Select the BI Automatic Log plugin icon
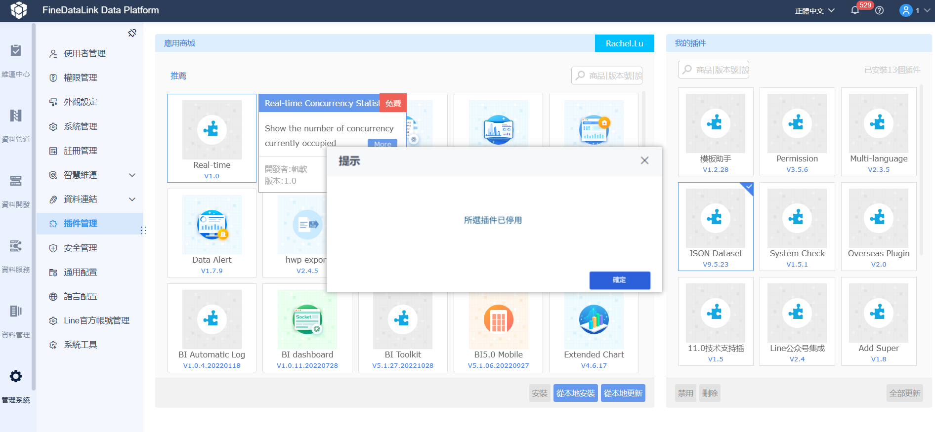Image resolution: width=935 pixels, height=432 pixels. [x=212, y=319]
